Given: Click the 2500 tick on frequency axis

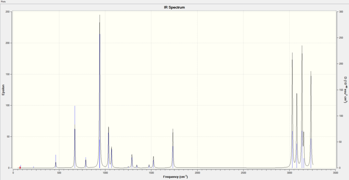Looking at the screenshot, I should [243, 172].
